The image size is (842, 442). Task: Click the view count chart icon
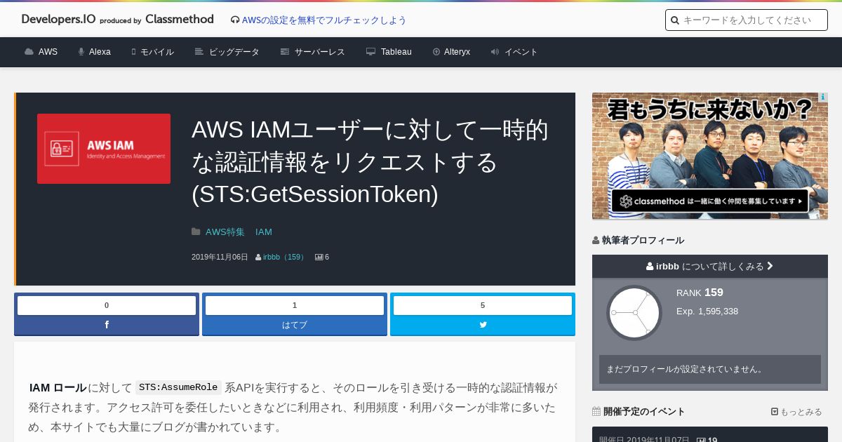[319, 257]
